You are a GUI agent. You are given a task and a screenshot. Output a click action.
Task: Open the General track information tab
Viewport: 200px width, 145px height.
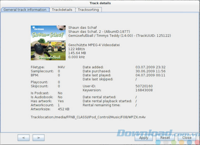click(25, 10)
